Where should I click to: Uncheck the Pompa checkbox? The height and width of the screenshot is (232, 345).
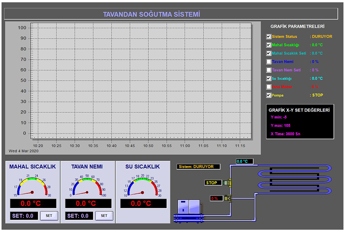(268, 95)
